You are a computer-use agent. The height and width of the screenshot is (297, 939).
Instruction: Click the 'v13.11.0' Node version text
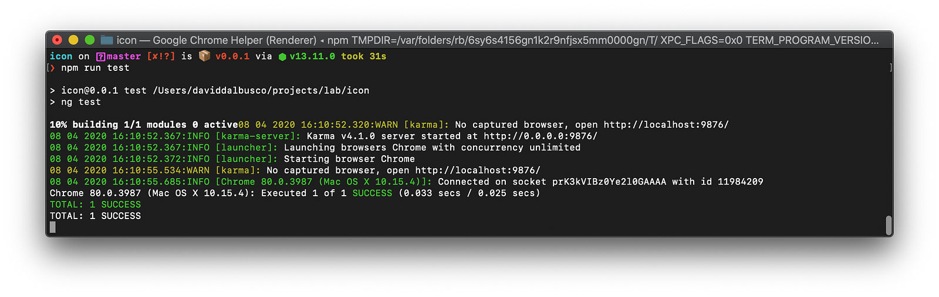pos(312,56)
